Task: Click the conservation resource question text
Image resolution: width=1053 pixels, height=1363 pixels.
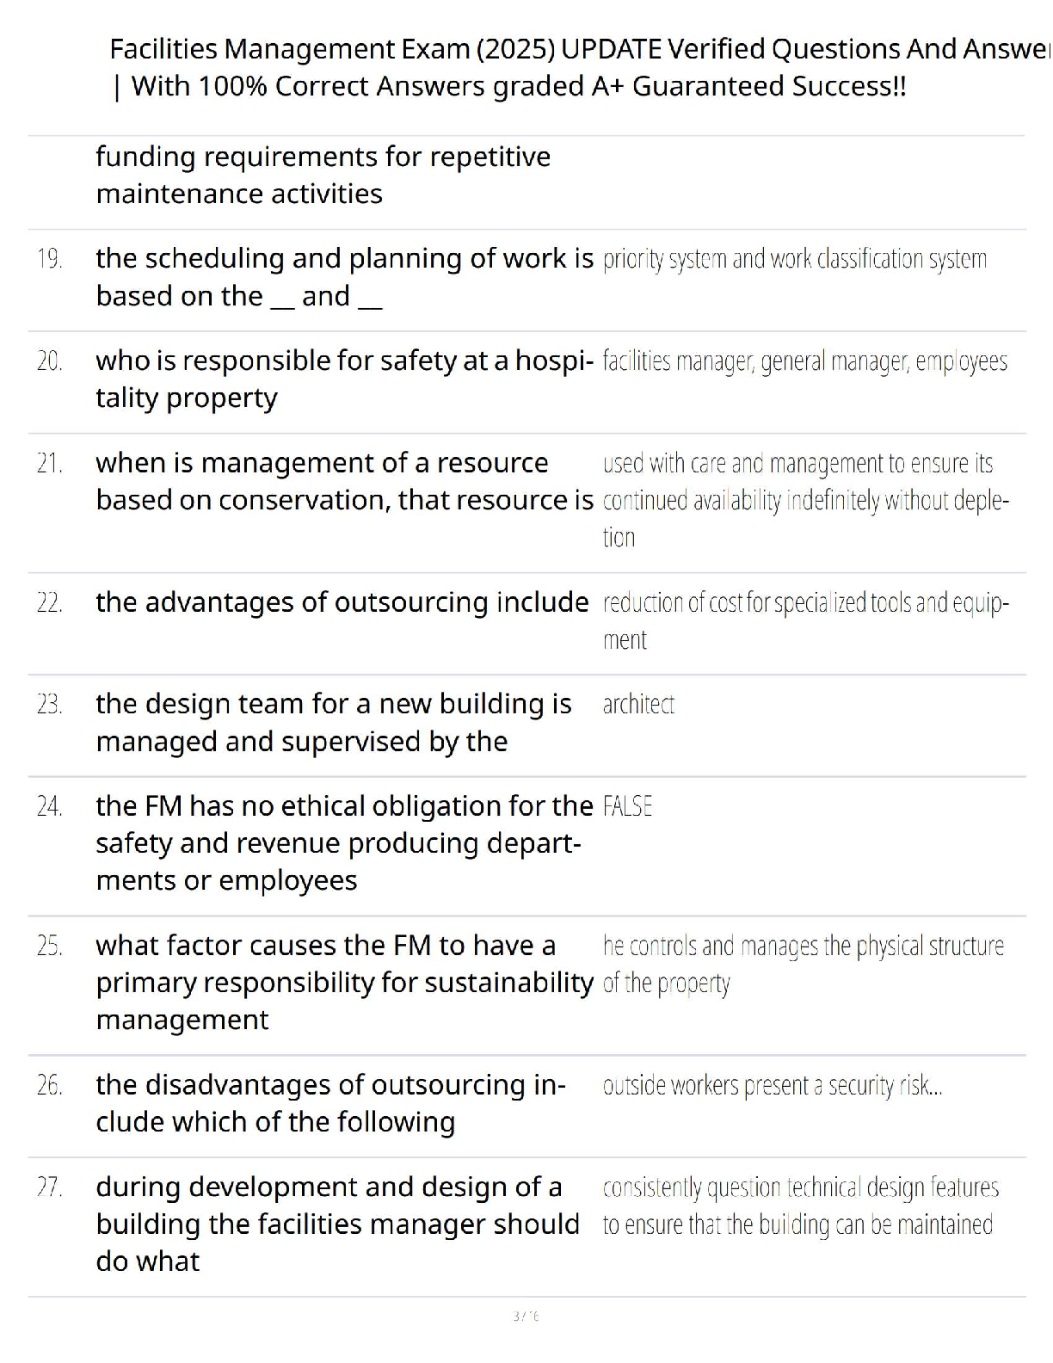Action: pos(344,482)
